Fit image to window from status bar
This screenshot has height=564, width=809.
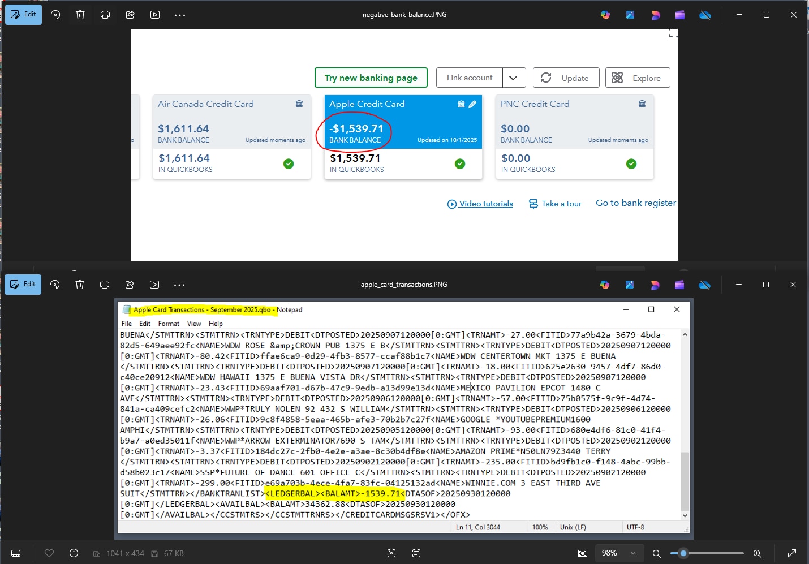(583, 553)
